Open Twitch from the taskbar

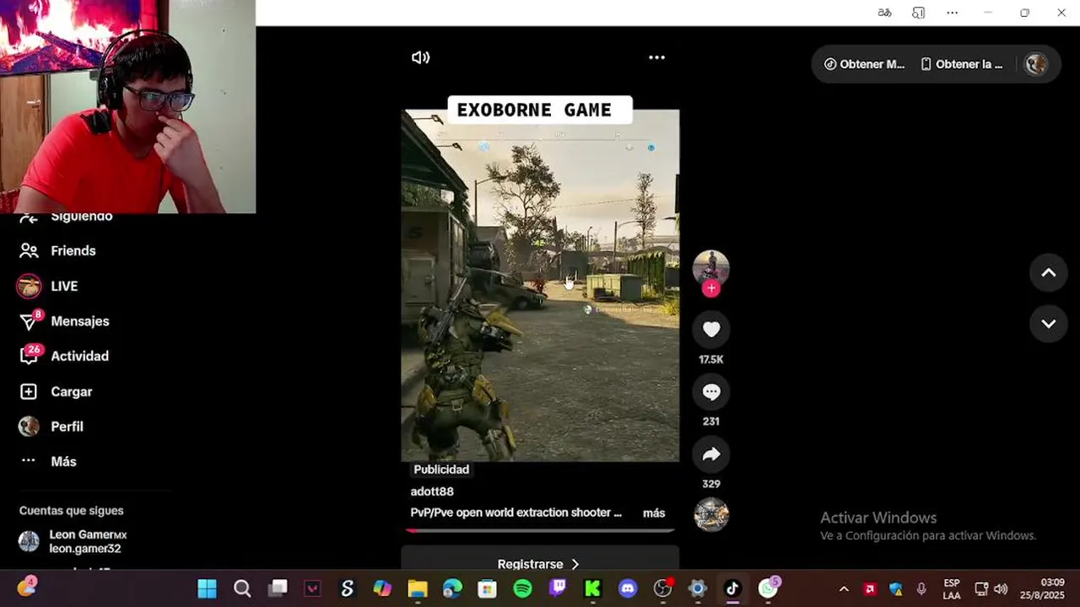(558, 588)
